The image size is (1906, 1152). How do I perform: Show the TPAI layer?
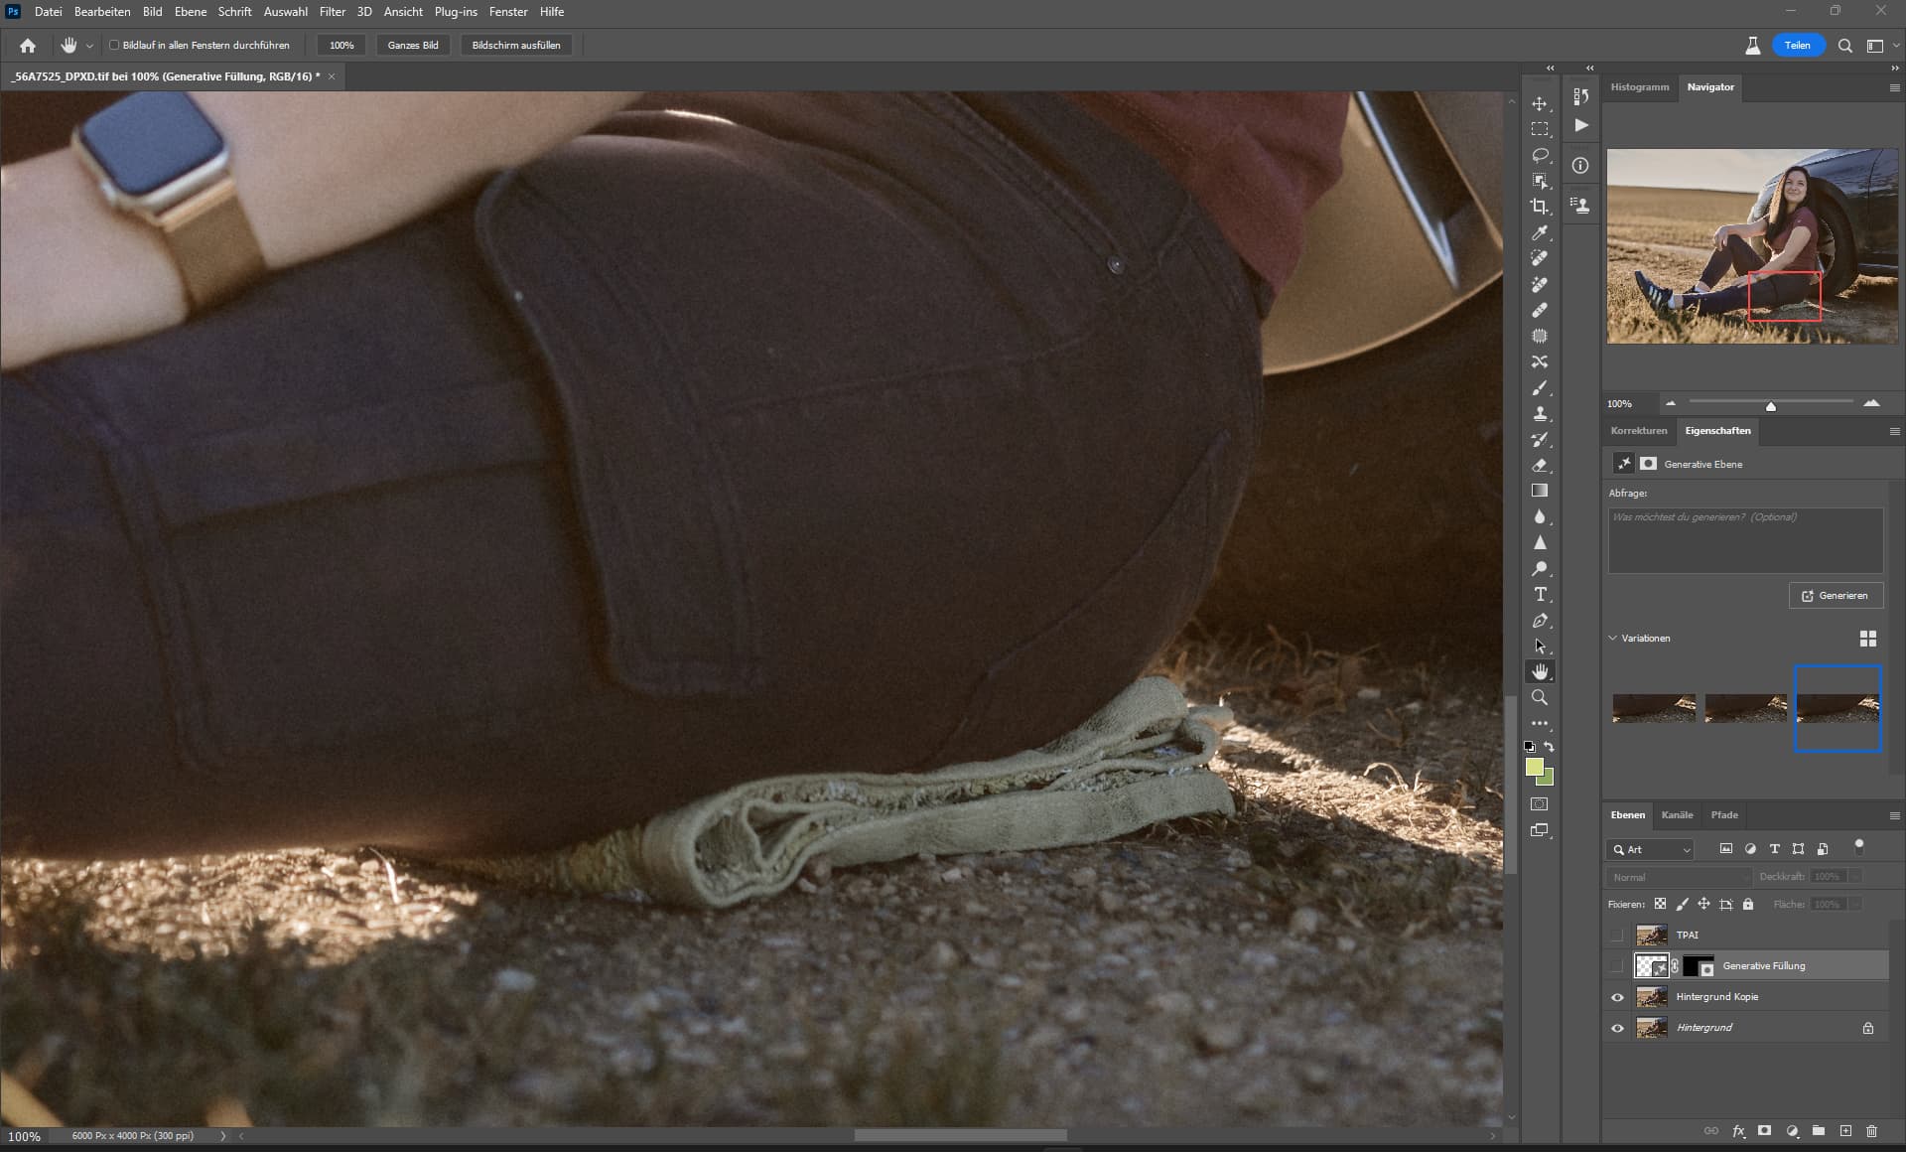(x=1617, y=935)
